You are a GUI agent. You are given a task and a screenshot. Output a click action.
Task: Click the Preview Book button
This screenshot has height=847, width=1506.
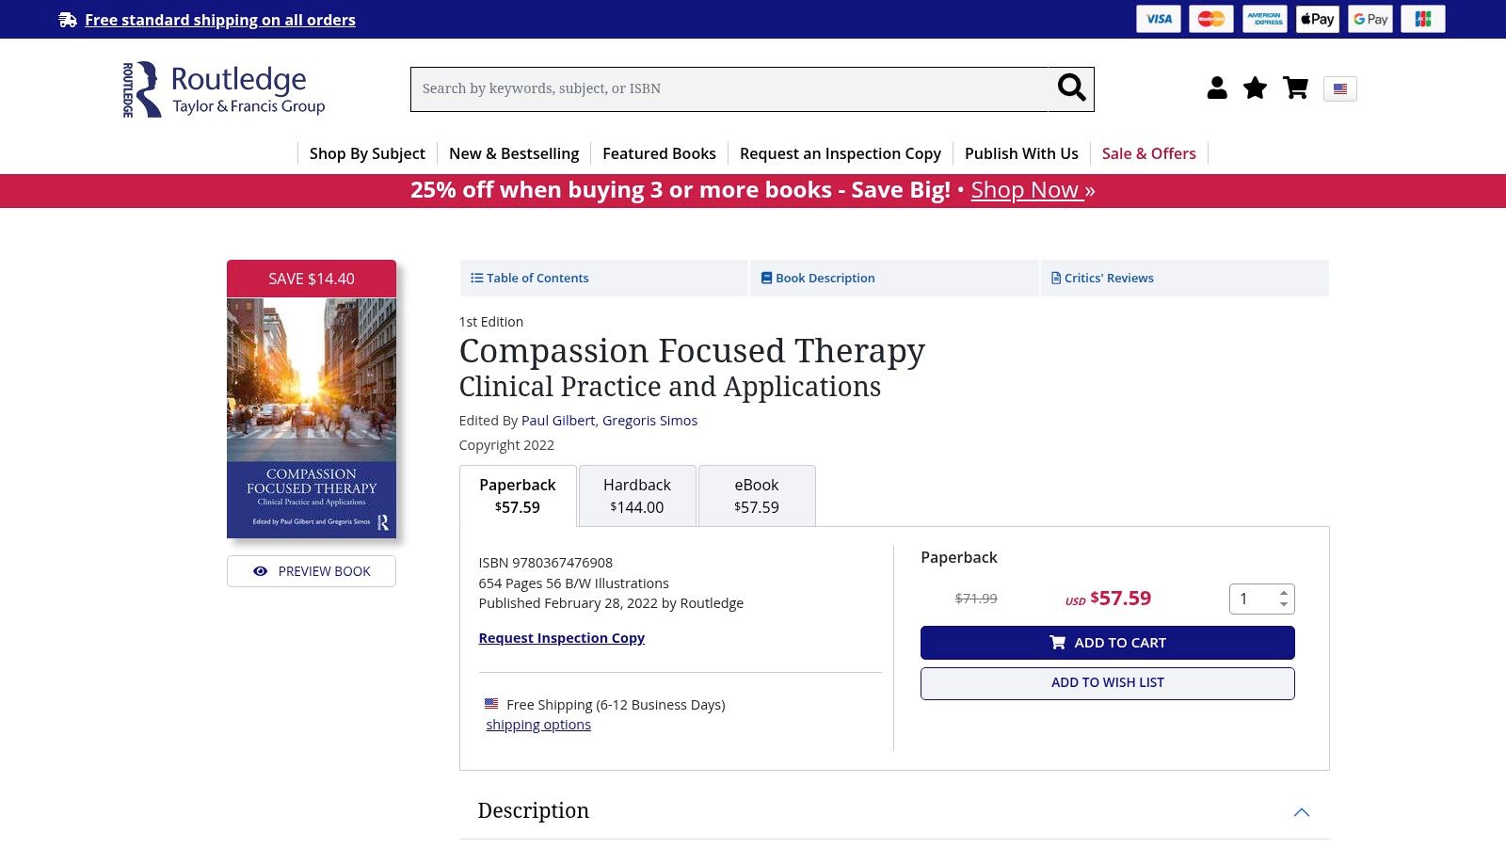pyautogui.click(x=312, y=571)
